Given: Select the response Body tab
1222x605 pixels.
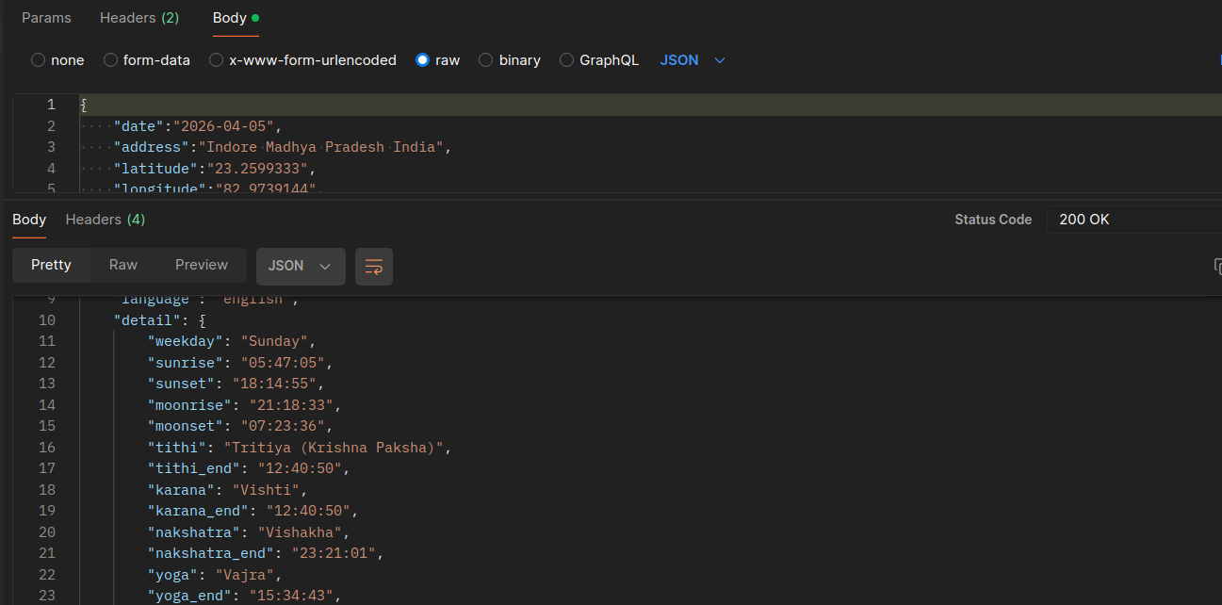Looking at the screenshot, I should (x=29, y=220).
